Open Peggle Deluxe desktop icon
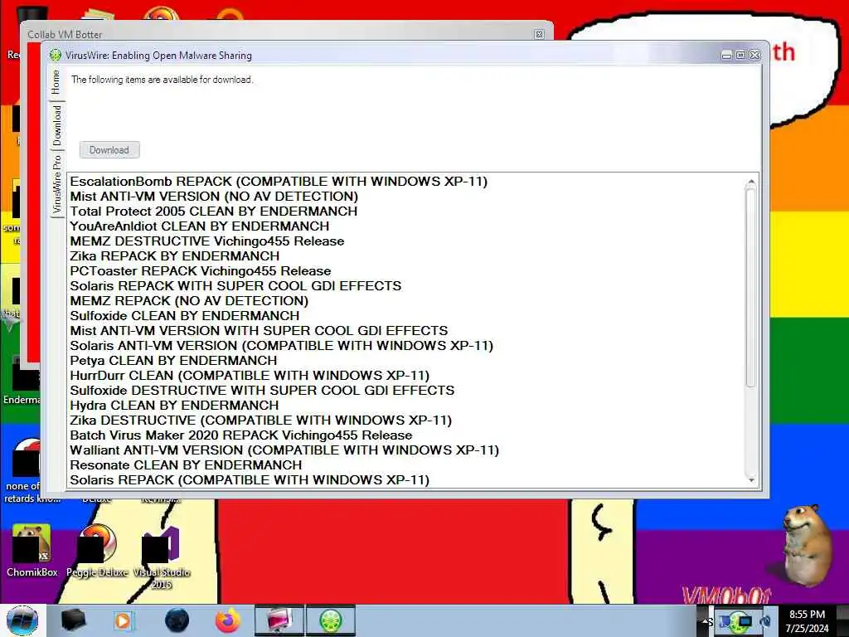Viewport: 849px width, 637px height. [x=98, y=551]
